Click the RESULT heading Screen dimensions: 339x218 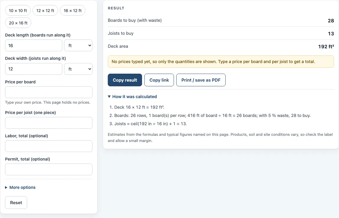tap(116, 8)
